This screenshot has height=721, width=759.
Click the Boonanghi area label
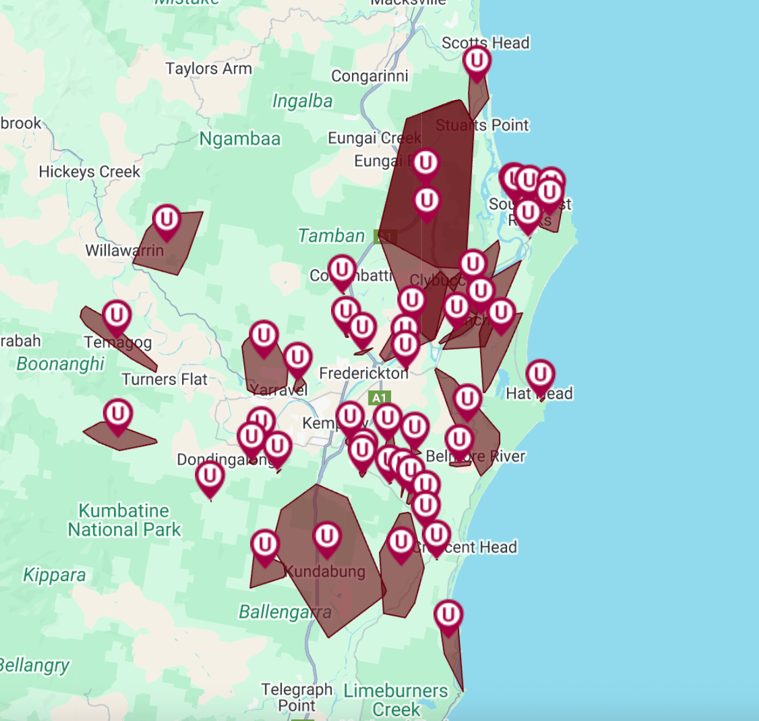tap(60, 364)
